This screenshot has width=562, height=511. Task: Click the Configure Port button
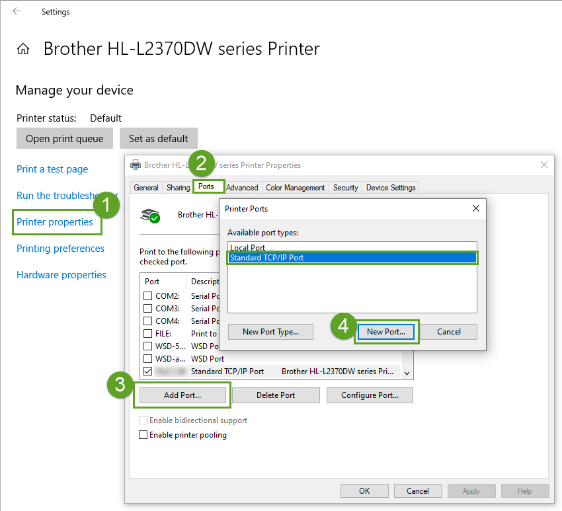pyautogui.click(x=370, y=395)
